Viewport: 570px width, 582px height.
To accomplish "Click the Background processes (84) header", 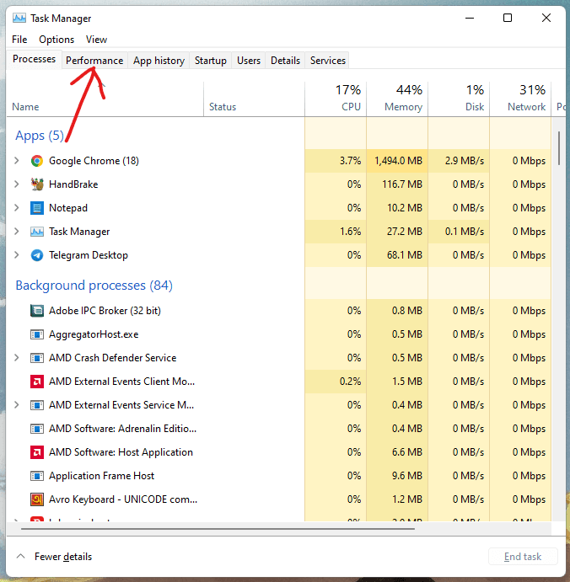I will coord(94,286).
